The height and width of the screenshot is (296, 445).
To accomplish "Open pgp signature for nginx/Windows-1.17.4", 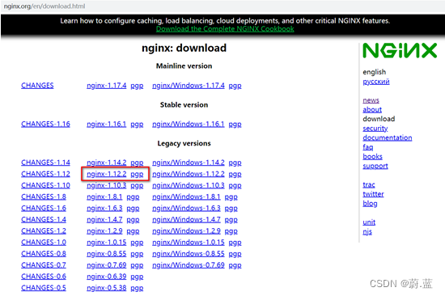I will click(x=235, y=86).
